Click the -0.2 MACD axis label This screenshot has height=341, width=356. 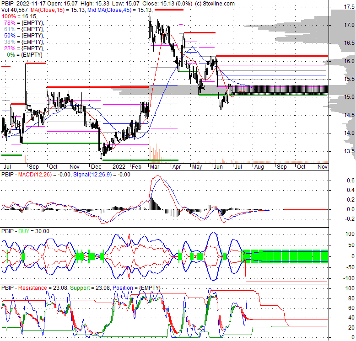(x=350, y=219)
